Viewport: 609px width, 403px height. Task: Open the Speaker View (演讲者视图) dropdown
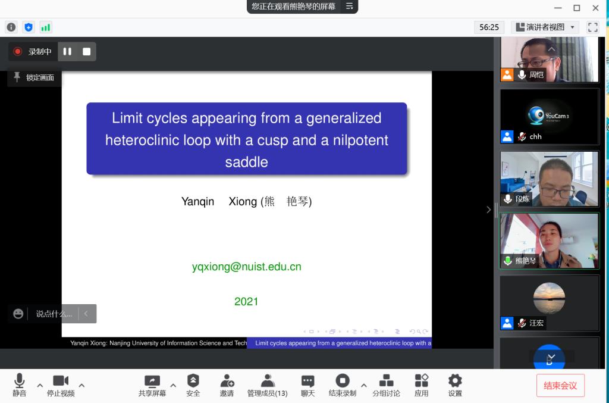pos(545,27)
